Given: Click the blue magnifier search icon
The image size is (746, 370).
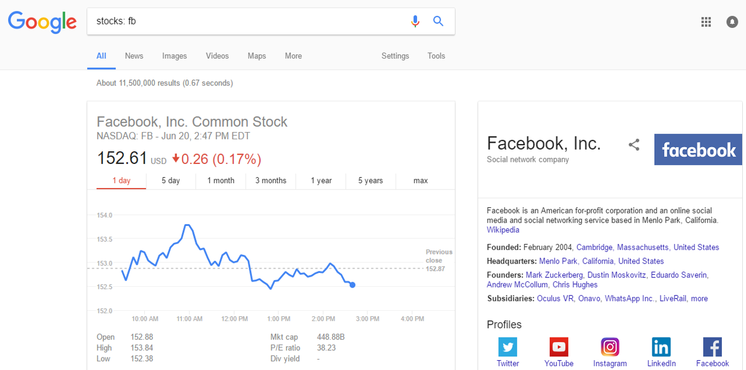Looking at the screenshot, I should (x=438, y=21).
